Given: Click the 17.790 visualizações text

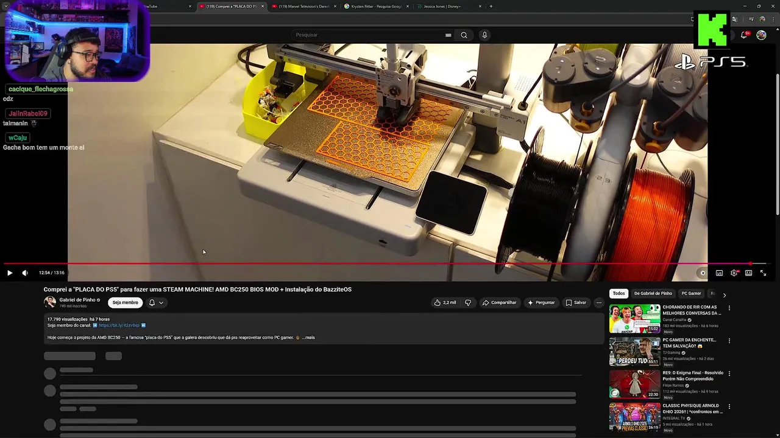Looking at the screenshot, I should [x=68, y=319].
